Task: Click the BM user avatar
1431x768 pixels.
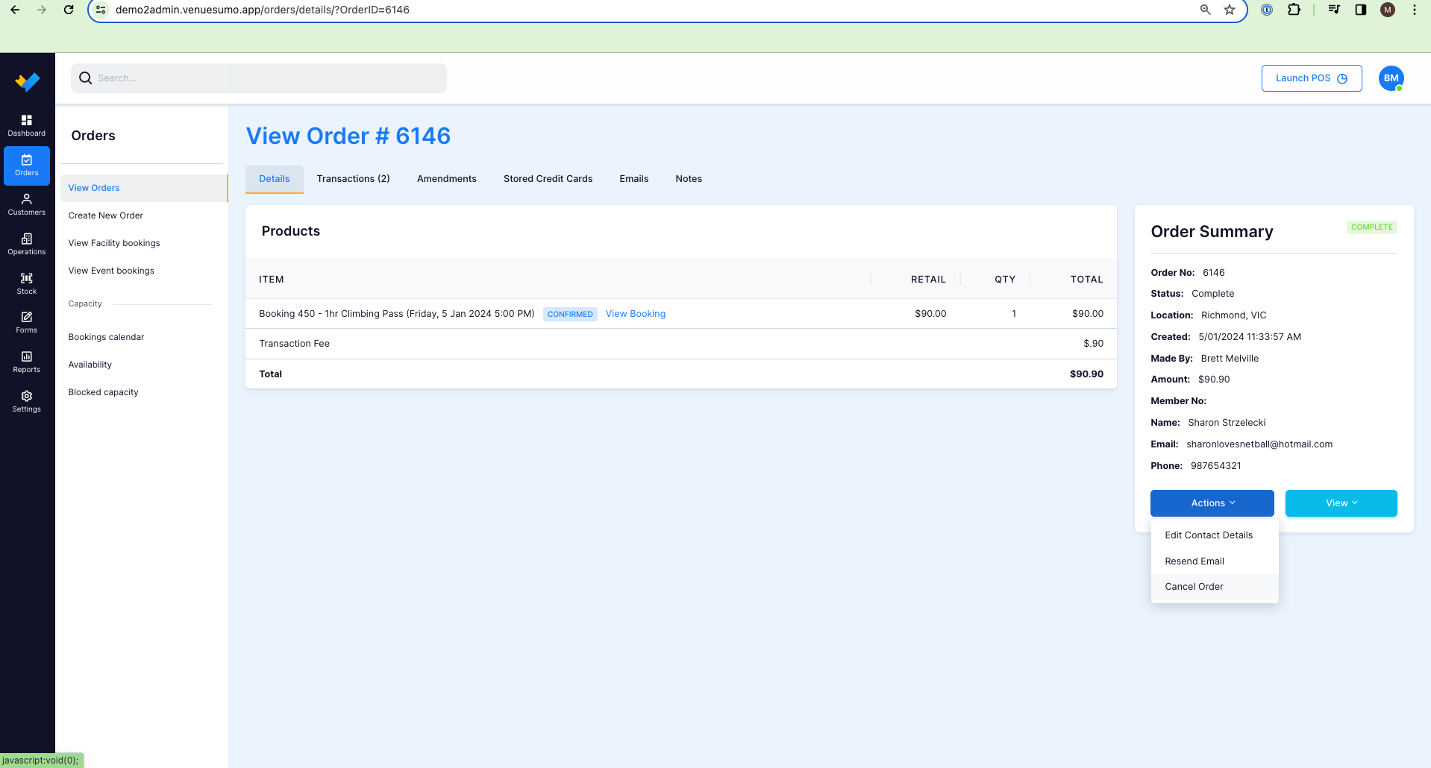Action: (x=1391, y=78)
